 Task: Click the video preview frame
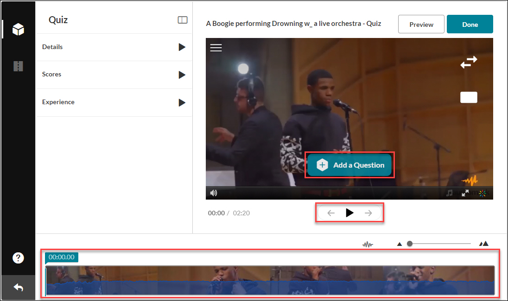click(x=349, y=119)
